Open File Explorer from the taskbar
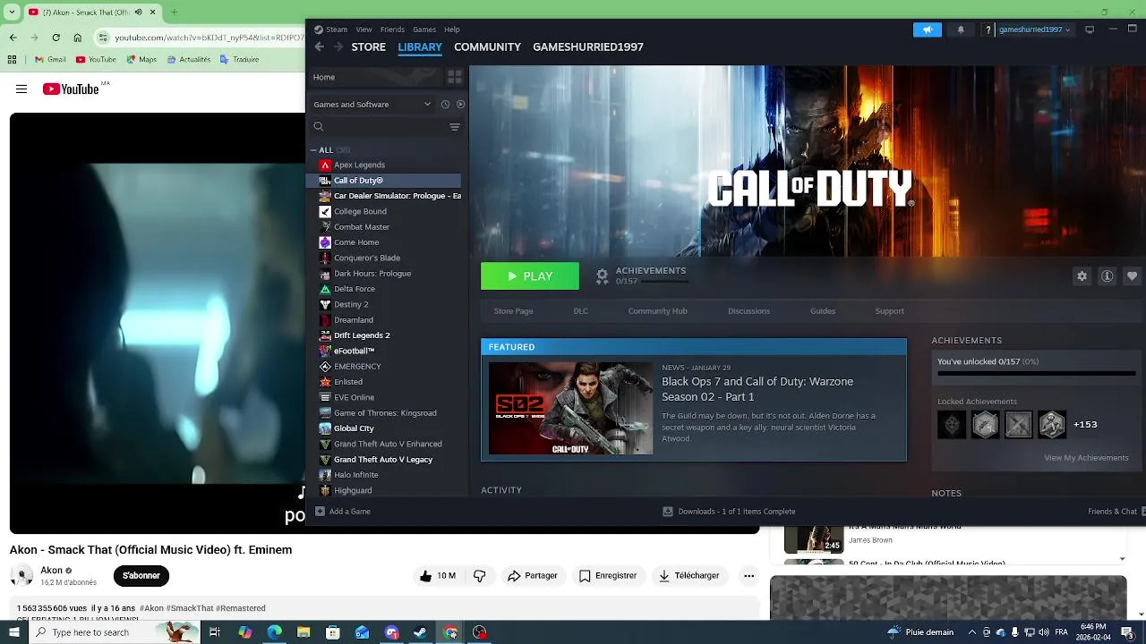This screenshot has width=1146, height=644. coord(304,632)
